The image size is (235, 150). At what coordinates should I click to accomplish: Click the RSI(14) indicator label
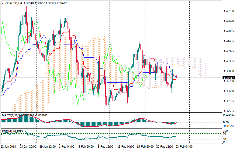pos(8,131)
